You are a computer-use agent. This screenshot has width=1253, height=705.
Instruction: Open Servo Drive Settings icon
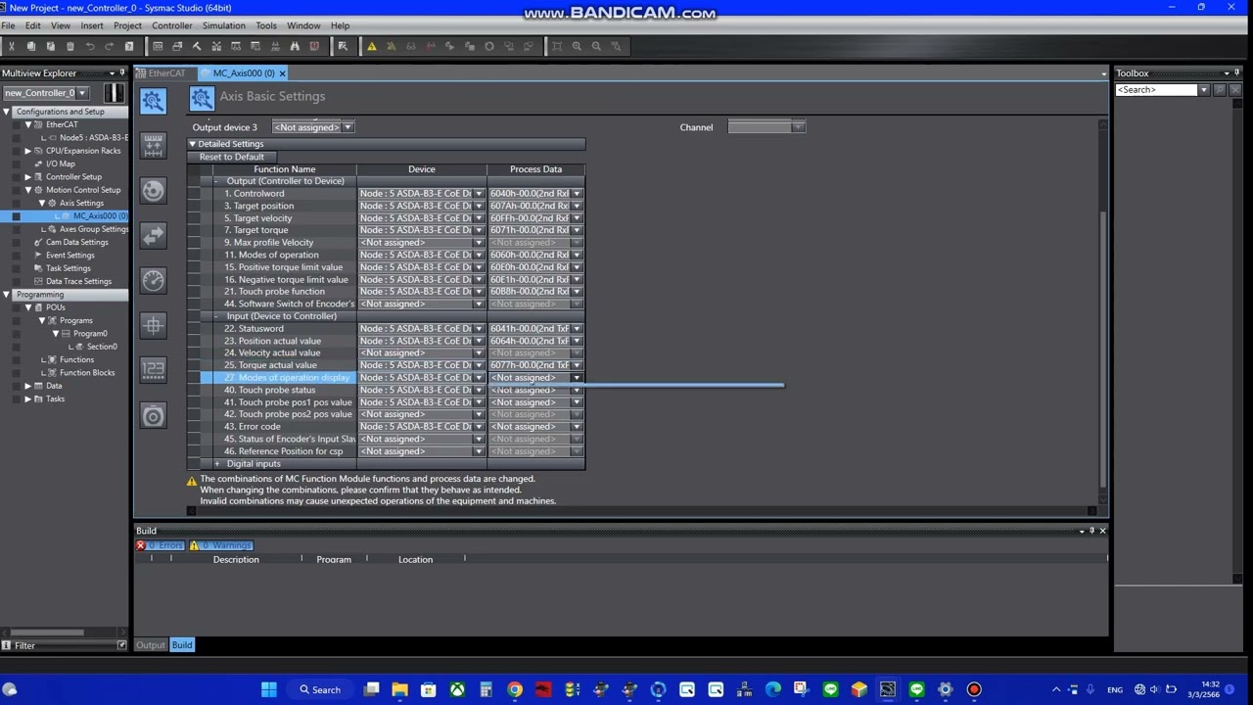[x=153, y=415]
